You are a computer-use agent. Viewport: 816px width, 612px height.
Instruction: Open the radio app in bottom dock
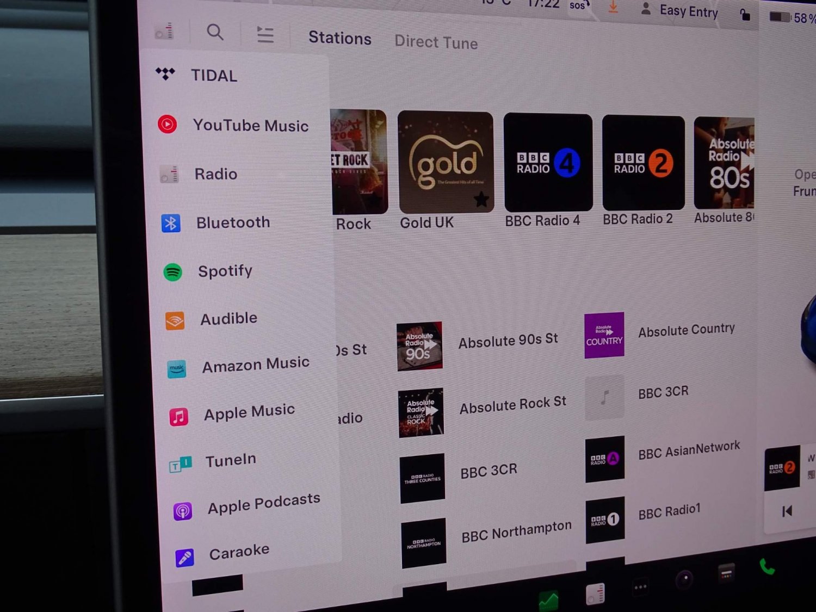coord(595,594)
